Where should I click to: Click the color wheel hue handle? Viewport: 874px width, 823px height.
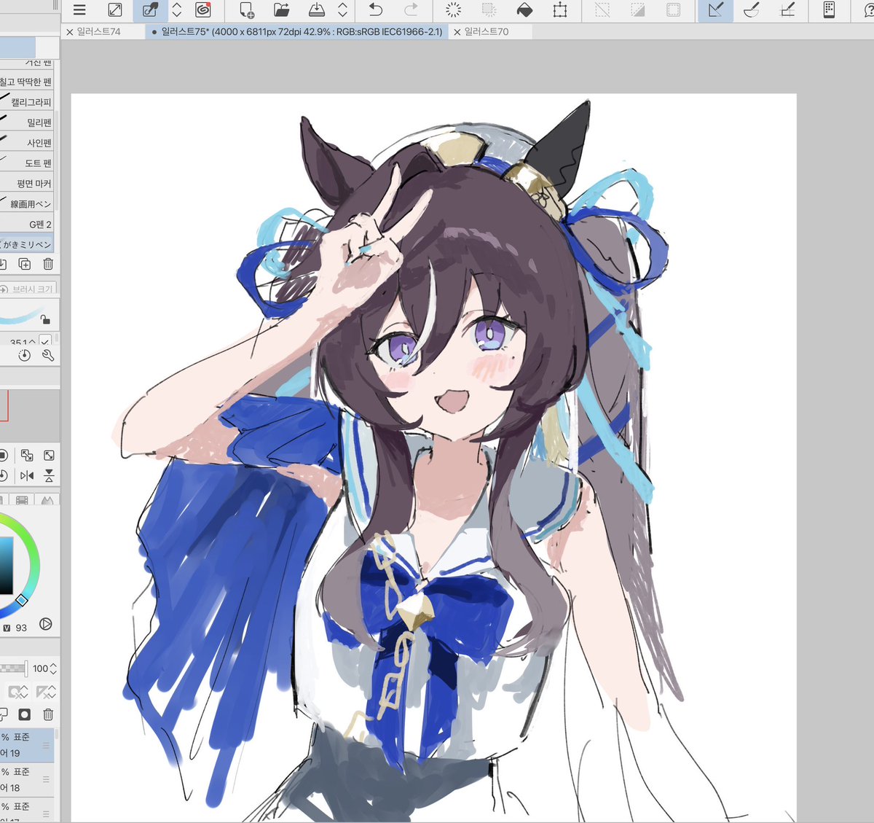coord(22,600)
